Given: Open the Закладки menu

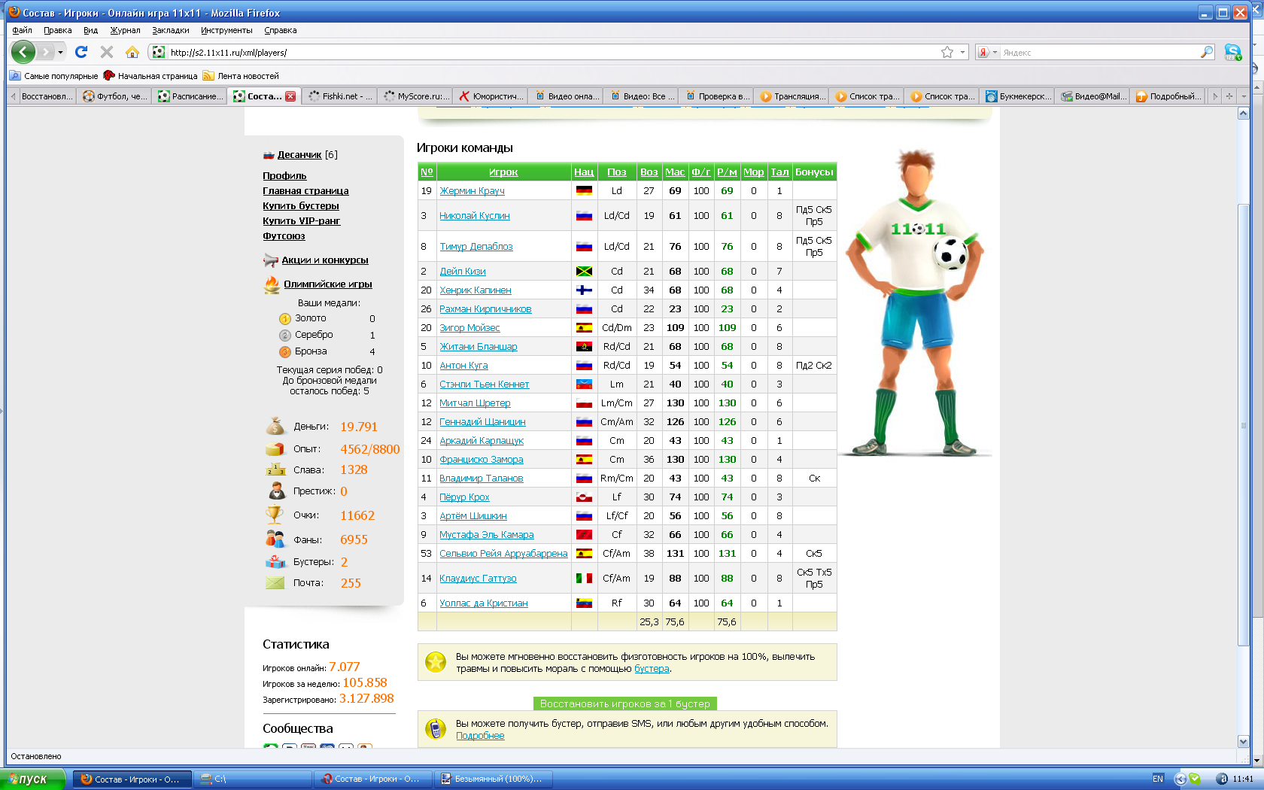Looking at the screenshot, I should pos(170,30).
